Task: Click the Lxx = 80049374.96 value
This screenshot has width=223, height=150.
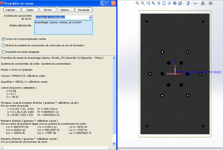Action: [x=17, y=127]
